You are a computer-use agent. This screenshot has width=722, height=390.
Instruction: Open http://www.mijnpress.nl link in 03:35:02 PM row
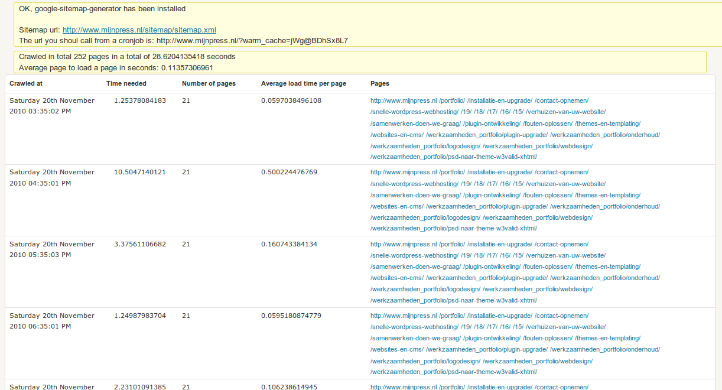(404, 100)
